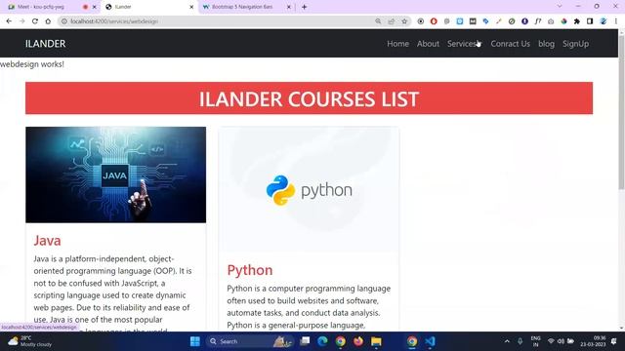Open the Extensions puzzle piece menu
The image size is (625, 351).
(577, 21)
